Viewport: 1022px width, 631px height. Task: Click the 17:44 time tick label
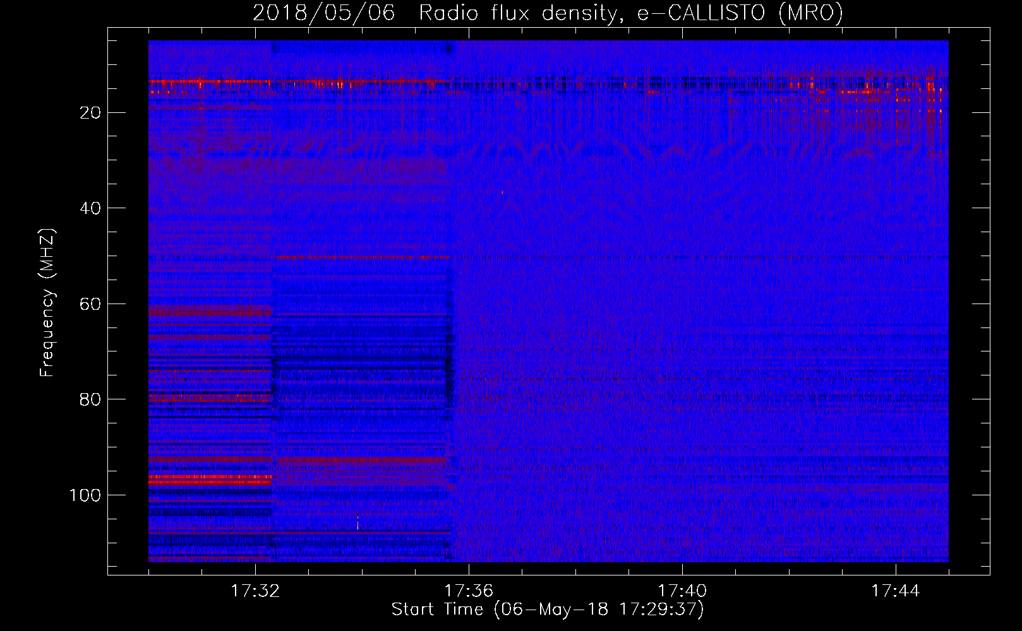896,591
